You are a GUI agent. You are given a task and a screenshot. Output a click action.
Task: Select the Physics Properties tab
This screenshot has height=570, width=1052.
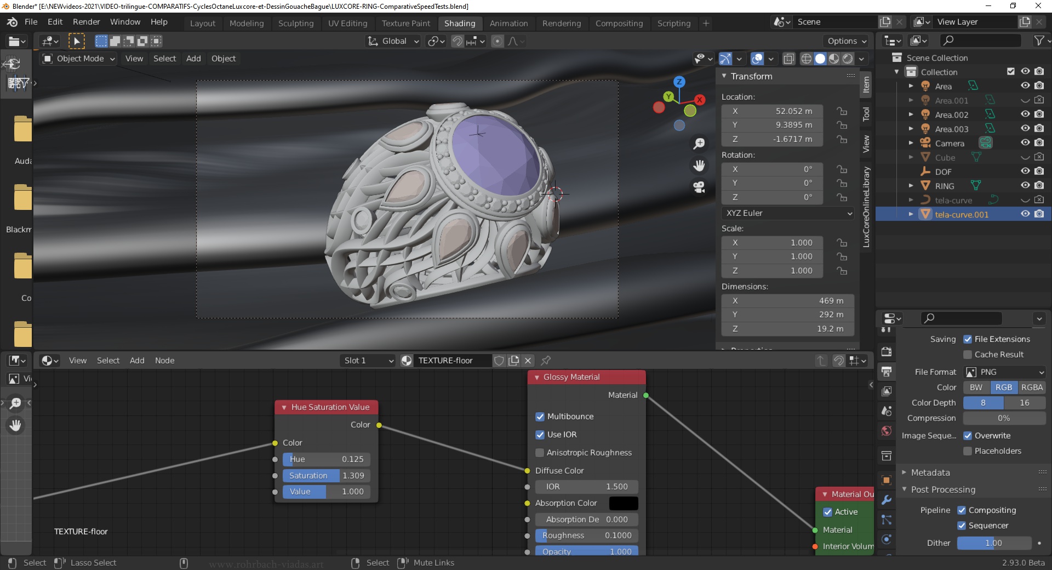886,539
